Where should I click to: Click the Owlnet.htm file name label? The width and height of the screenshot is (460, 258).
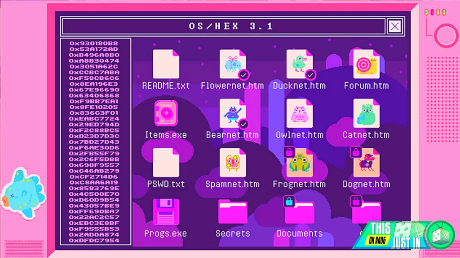(x=300, y=135)
